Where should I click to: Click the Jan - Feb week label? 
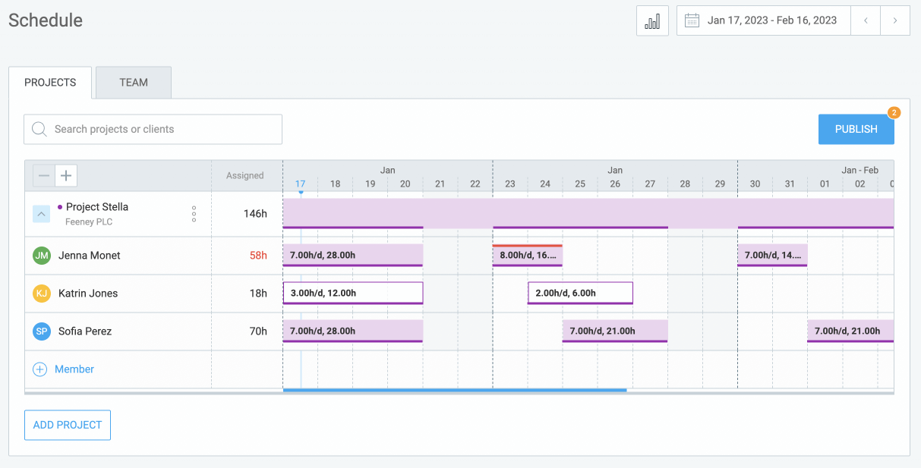[859, 171]
